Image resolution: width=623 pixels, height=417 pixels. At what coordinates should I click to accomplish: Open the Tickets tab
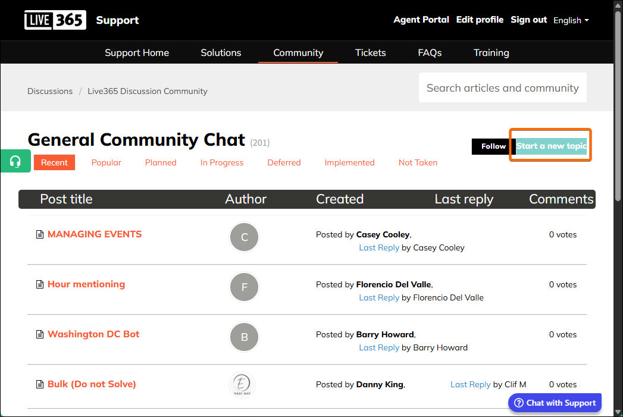click(x=370, y=53)
